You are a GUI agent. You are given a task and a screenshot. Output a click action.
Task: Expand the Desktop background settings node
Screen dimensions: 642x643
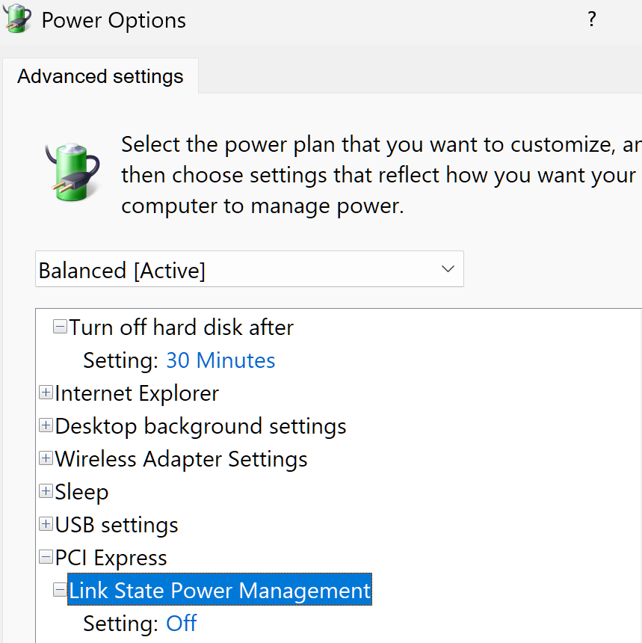pyautogui.click(x=46, y=425)
